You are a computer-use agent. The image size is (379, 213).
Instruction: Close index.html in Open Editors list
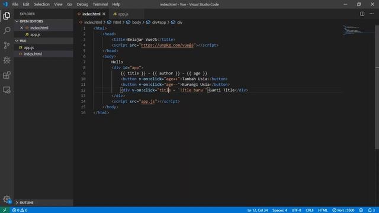(x=21, y=28)
